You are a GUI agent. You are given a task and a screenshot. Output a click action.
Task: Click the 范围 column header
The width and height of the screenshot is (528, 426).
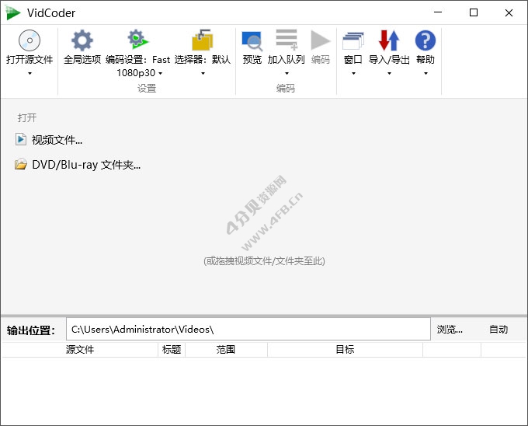tap(226, 350)
